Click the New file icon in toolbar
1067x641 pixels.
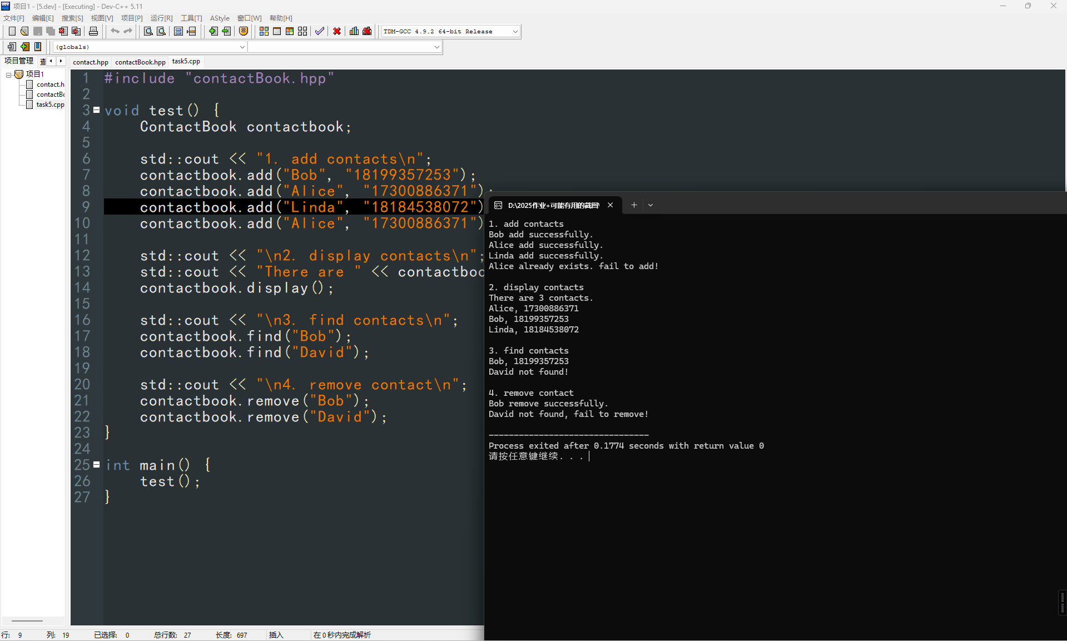tap(12, 31)
